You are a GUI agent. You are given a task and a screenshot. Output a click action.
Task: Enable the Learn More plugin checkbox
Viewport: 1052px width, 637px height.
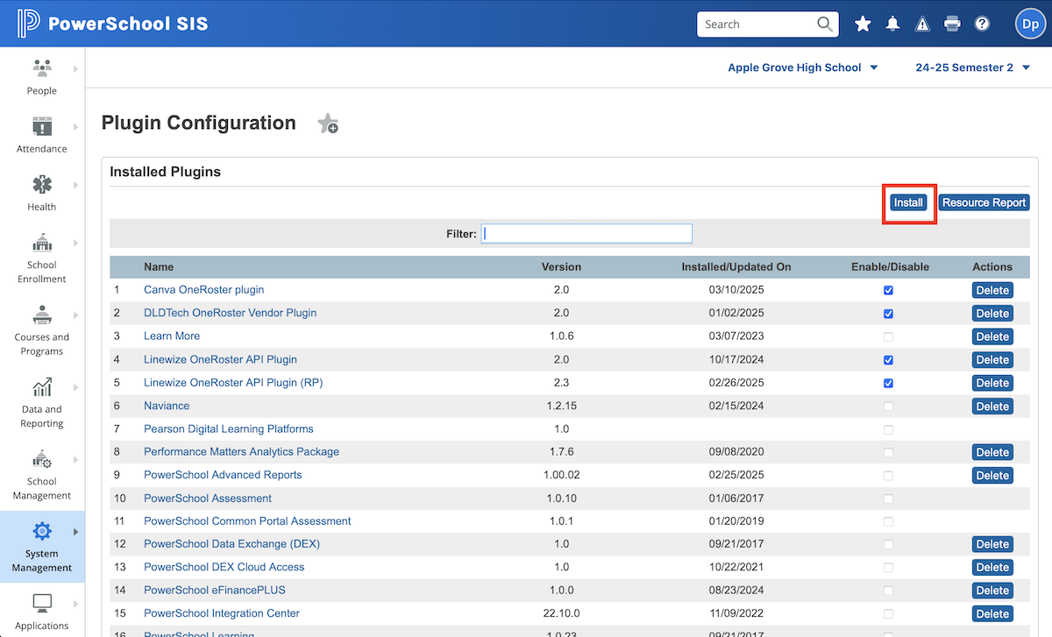pos(889,336)
